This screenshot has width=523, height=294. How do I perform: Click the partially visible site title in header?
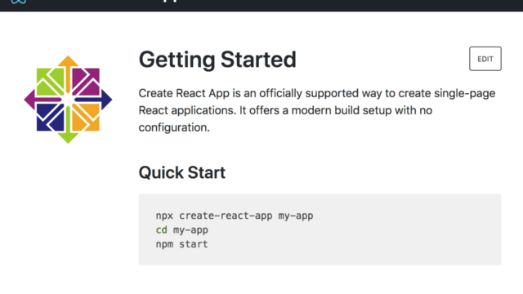coord(170,1)
